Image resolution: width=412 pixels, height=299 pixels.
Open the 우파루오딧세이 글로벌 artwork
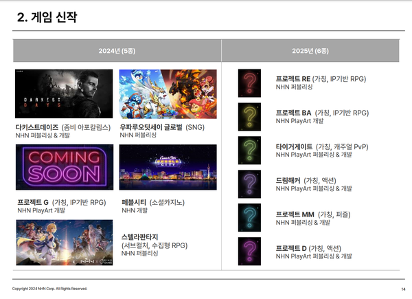(x=168, y=94)
